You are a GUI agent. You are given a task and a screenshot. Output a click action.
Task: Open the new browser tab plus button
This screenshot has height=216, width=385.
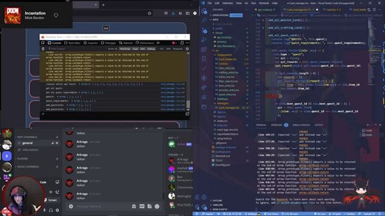(103, 5)
